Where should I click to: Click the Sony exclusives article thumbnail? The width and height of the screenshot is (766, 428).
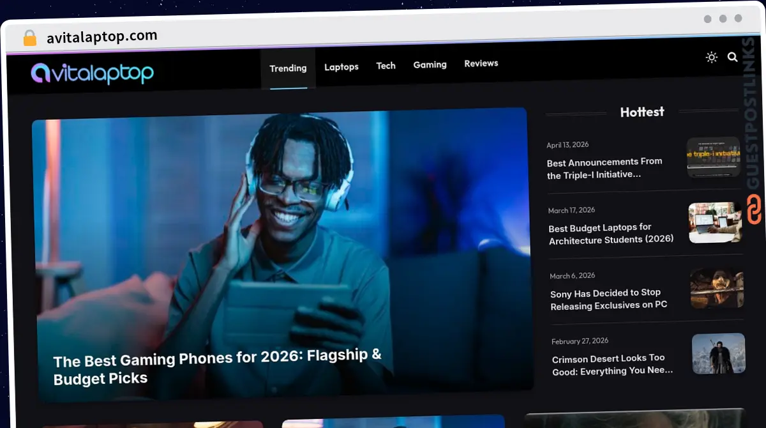click(717, 288)
